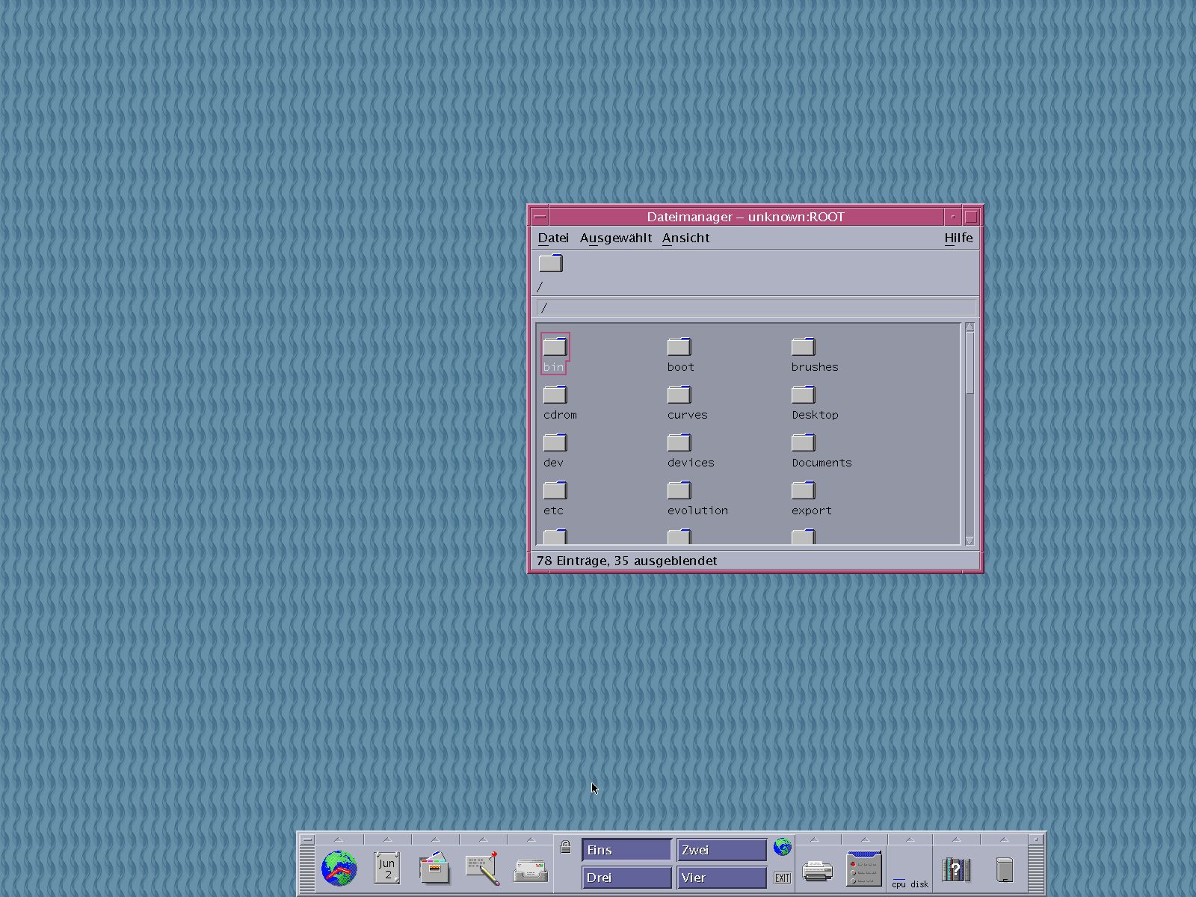Select the Documents folder icon
The width and height of the screenshot is (1196, 897).
(x=804, y=443)
